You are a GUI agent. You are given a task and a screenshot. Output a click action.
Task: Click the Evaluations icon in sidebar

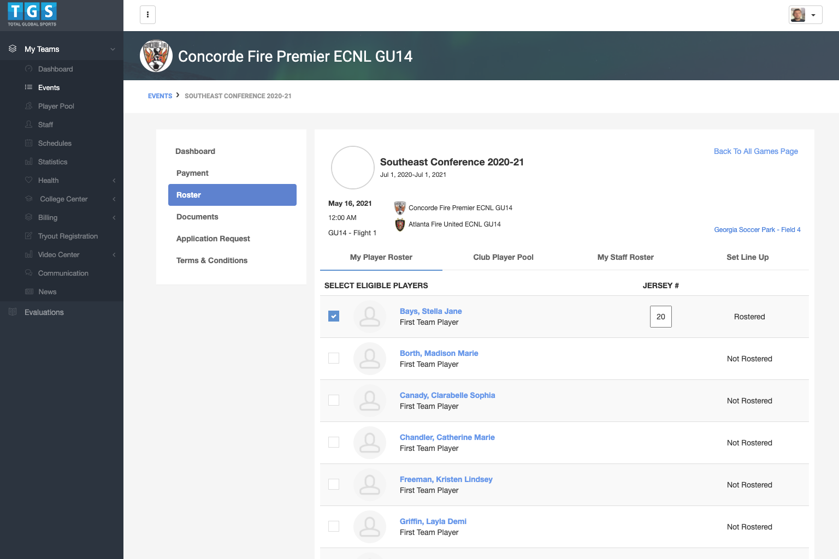point(13,312)
